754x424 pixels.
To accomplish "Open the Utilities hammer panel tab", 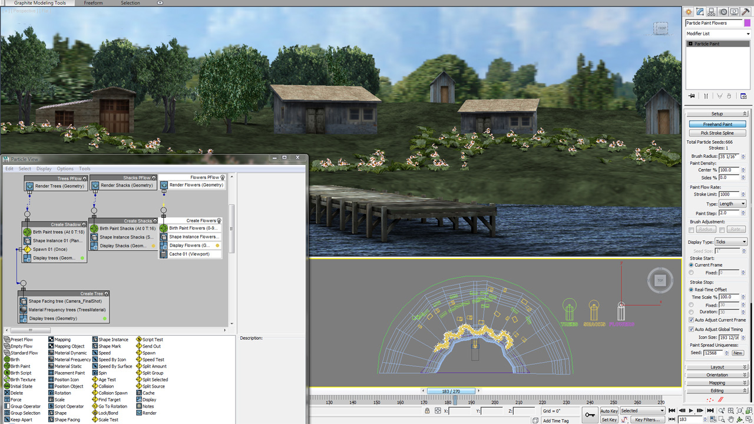I will pyautogui.click(x=746, y=11).
